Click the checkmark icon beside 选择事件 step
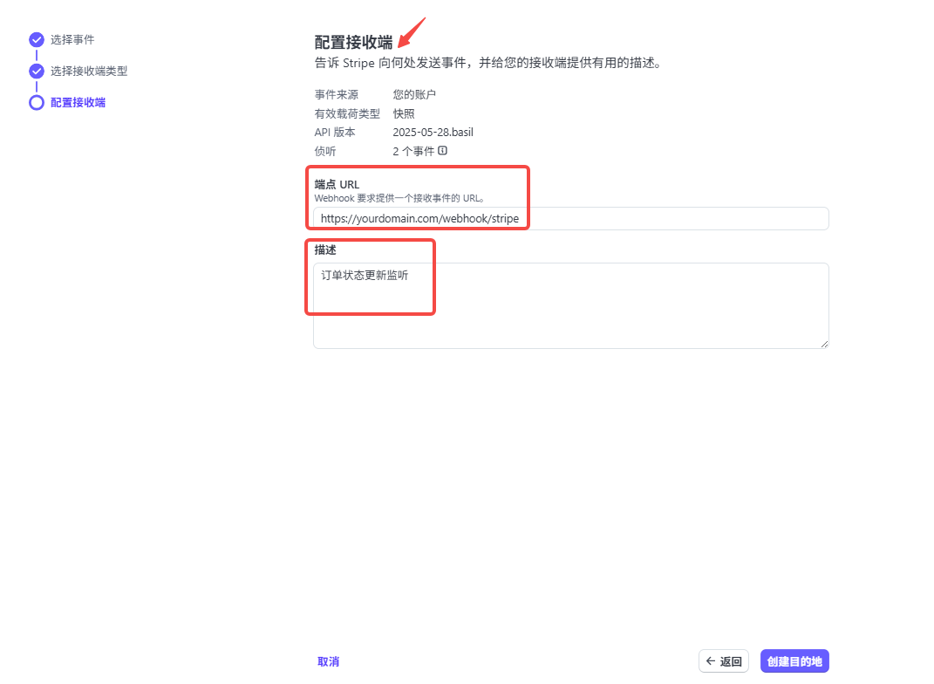 36,39
